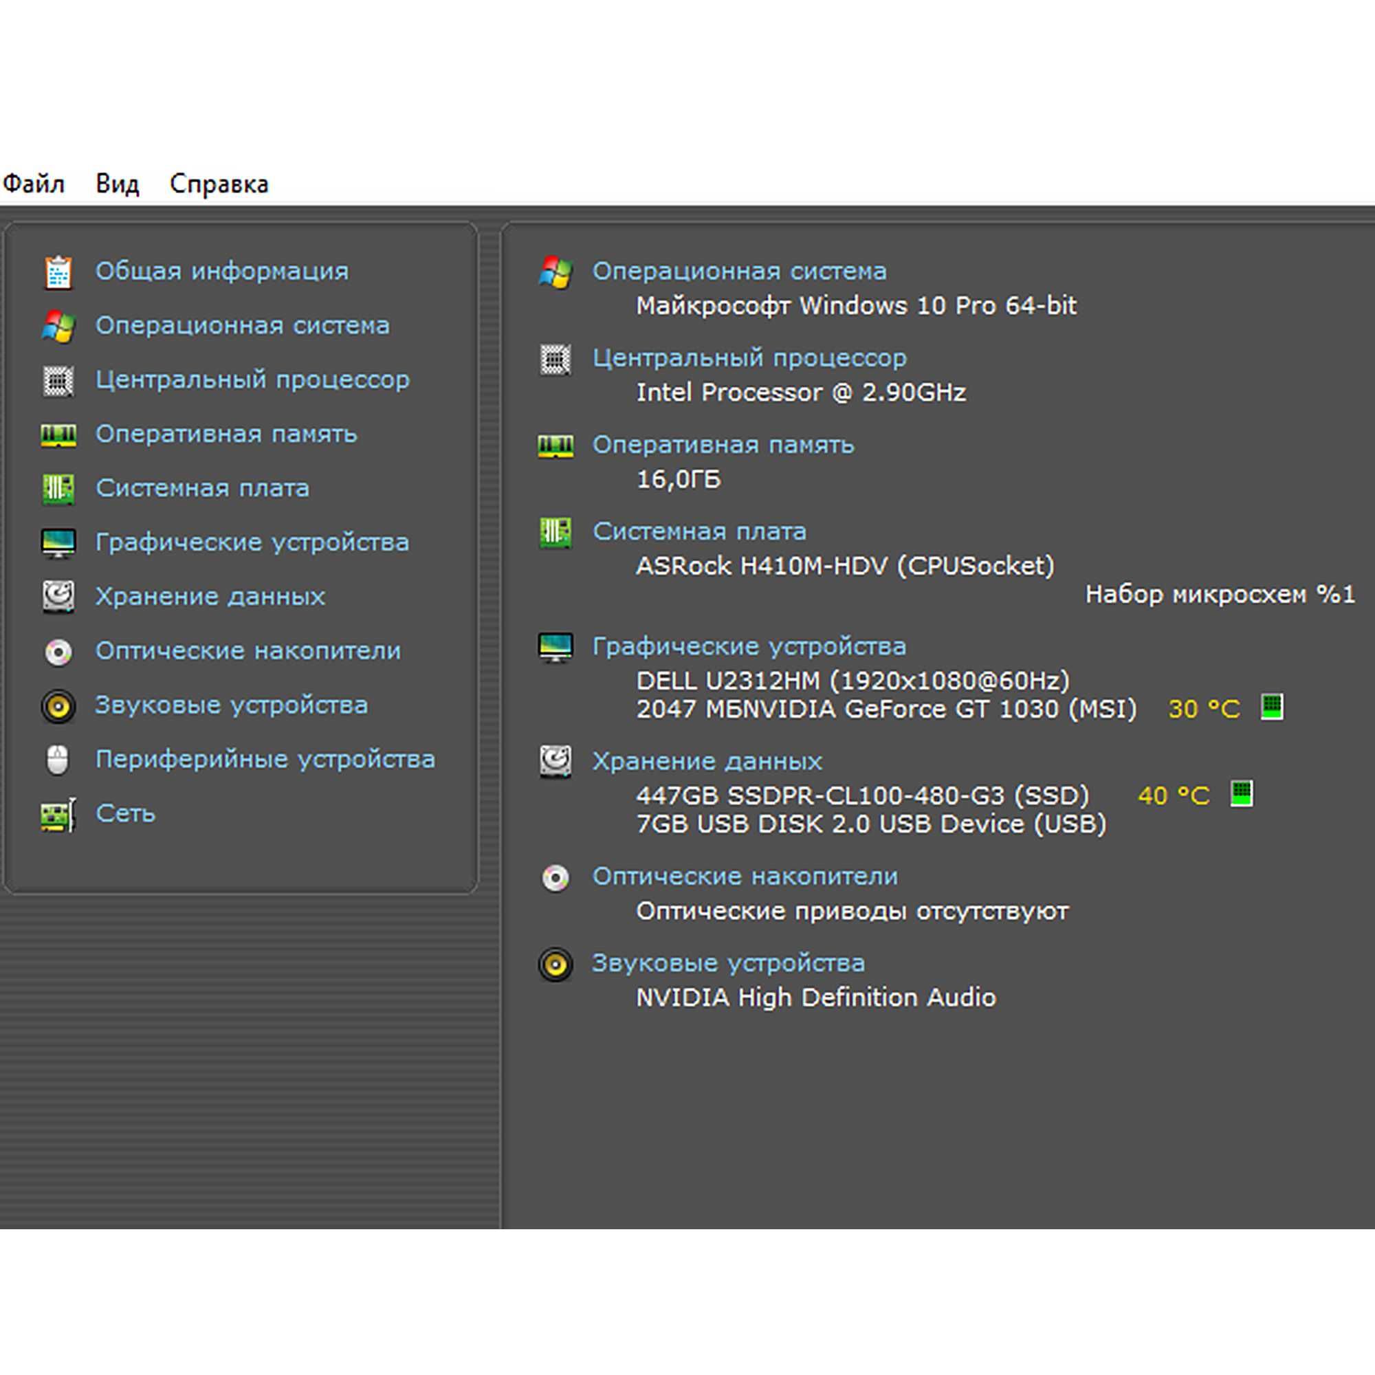
Task: Select Общая информация in the sidebar
Action: [x=222, y=271]
